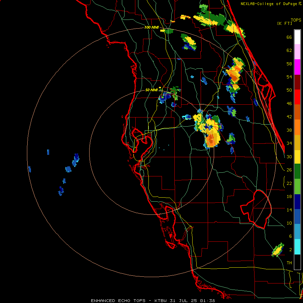Click the TOPS legend heading
This screenshot has height=303, width=303.
pyautogui.click(x=296, y=20)
